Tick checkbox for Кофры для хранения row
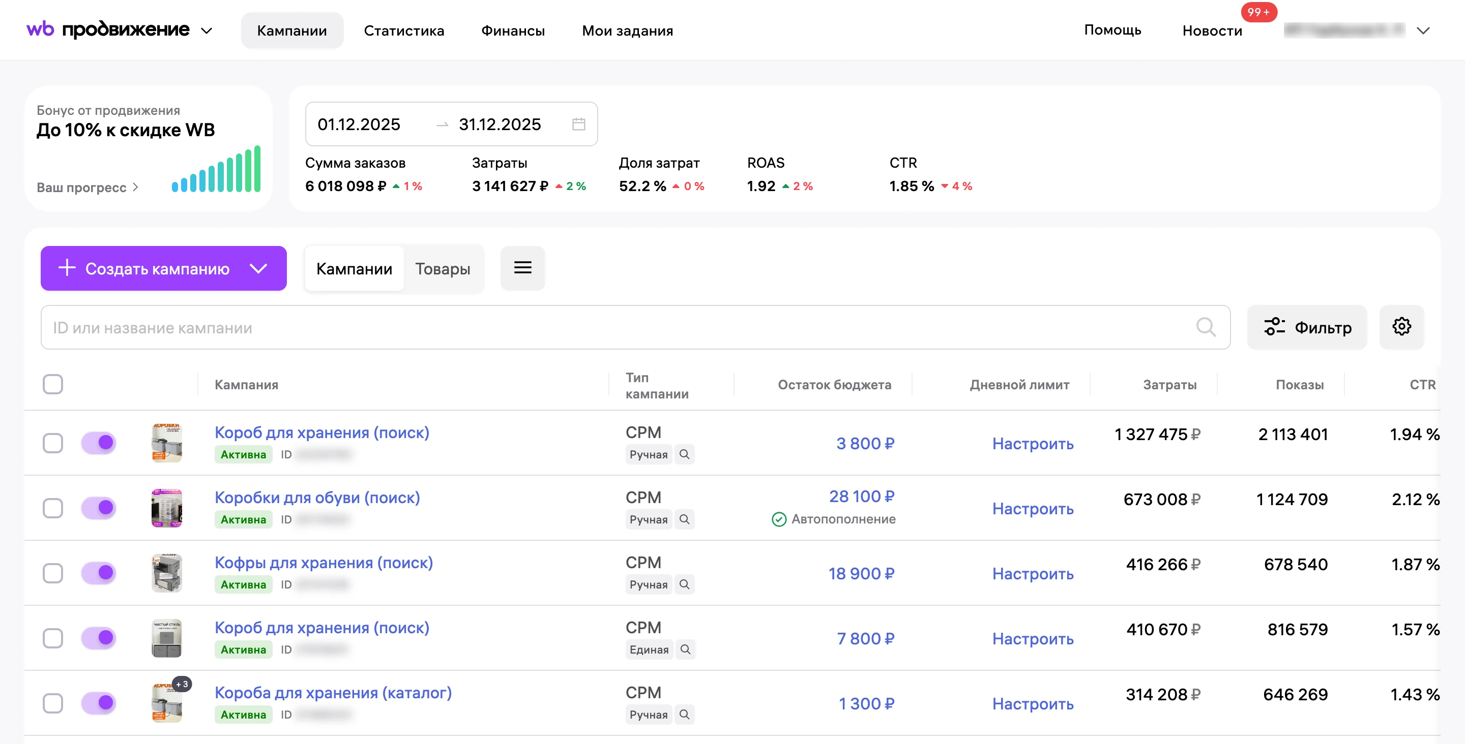 pos(53,572)
